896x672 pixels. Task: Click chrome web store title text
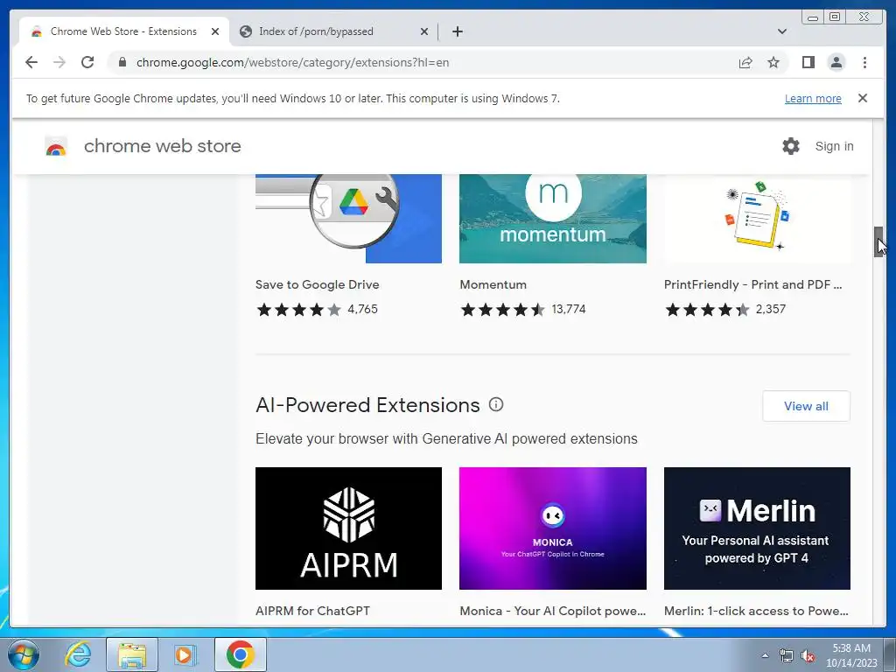click(162, 146)
